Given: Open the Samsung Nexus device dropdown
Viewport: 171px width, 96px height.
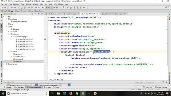Looking at the screenshot, I should (x=37, y=85).
